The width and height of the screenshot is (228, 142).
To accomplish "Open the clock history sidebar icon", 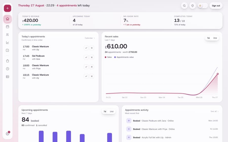I will [x=8, y=69].
